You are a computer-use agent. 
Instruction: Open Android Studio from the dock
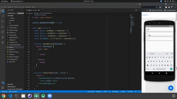(x=43, y=96)
